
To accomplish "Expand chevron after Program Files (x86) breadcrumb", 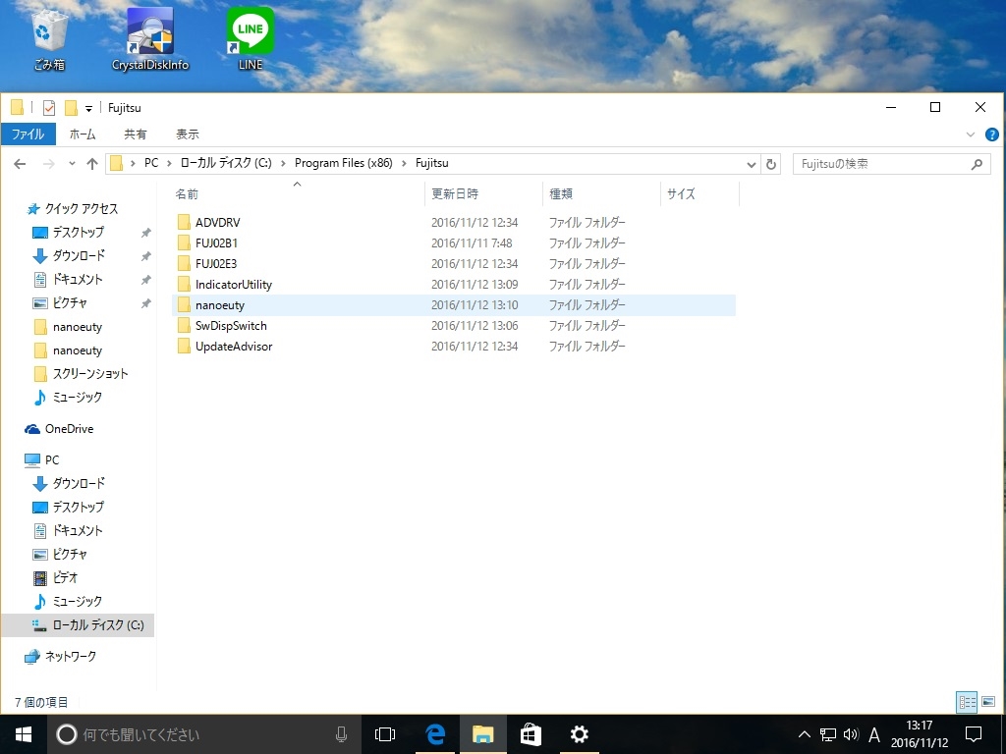I will point(404,164).
